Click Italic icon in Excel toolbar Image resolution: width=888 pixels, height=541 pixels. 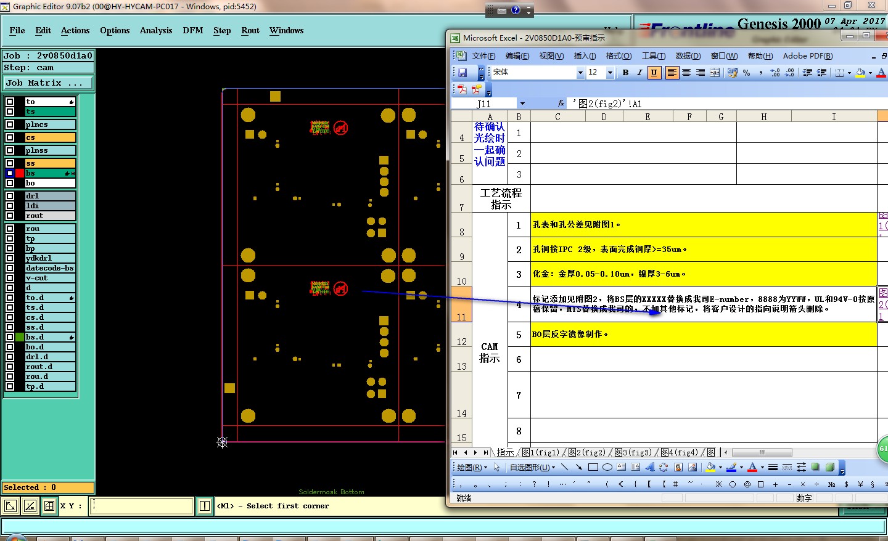tap(639, 73)
